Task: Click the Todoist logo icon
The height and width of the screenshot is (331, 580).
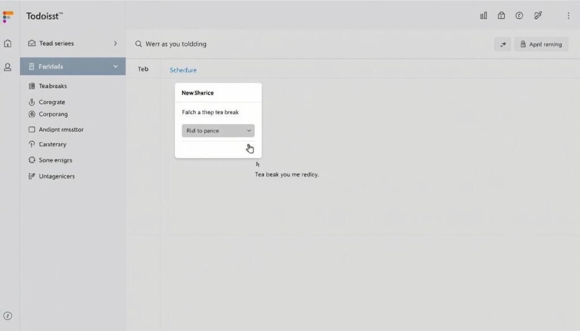Action: pyautogui.click(x=8, y=16)
